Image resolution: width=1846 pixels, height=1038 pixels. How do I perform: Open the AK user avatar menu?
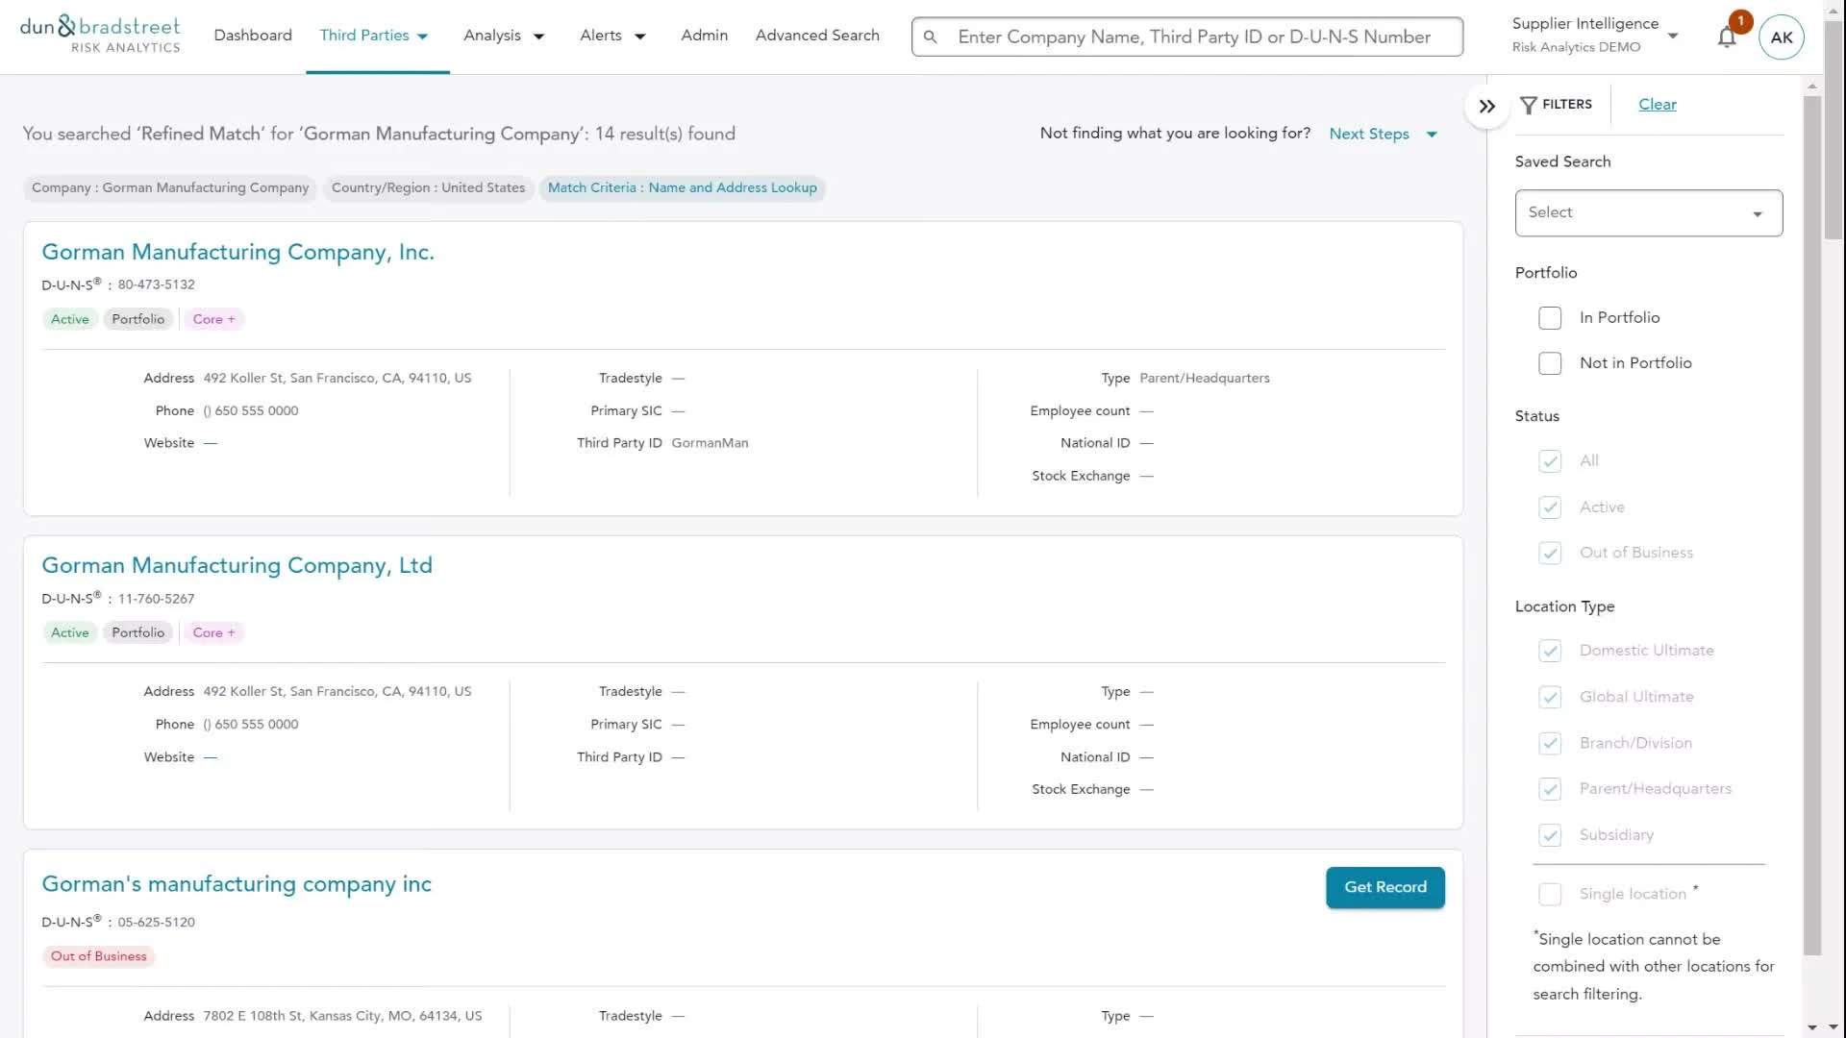[1781, 37]
